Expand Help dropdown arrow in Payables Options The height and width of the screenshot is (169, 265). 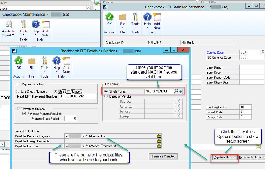[57, 71]
